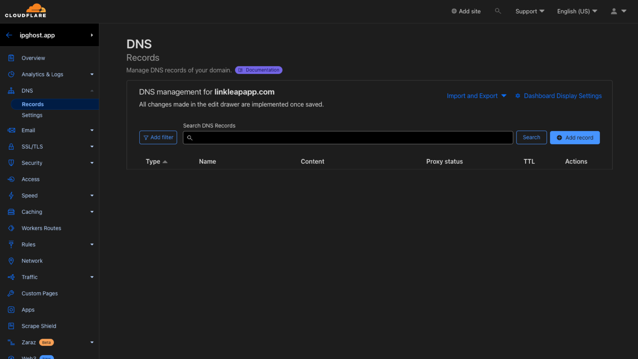Open the Support menu
The height and width of the screenshot is (359, 638).
pos(530,11)
